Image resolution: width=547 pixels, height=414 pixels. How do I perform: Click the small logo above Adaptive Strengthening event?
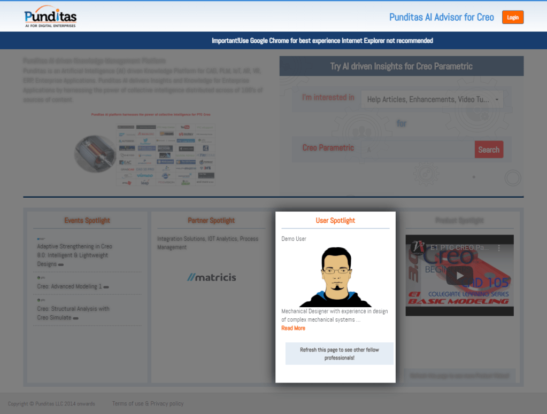coord(41,238)
